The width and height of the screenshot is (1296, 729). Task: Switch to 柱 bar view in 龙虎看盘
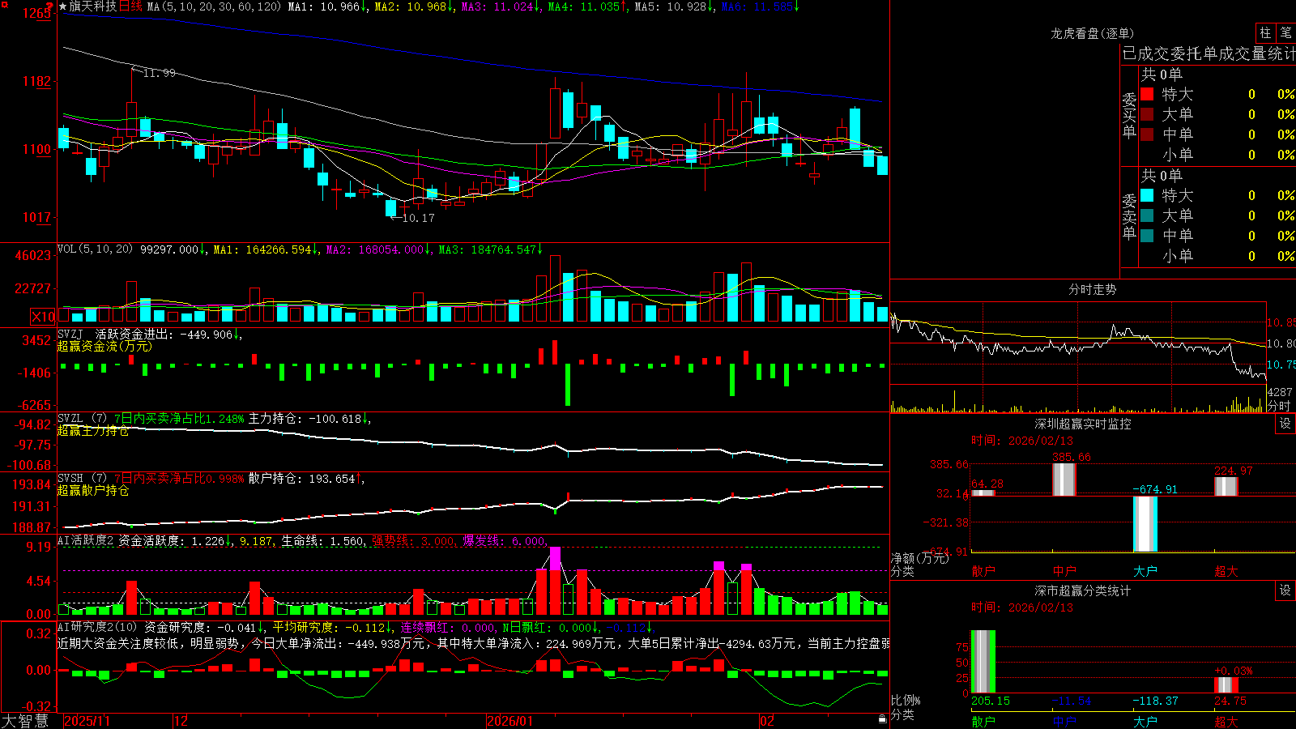[1265, 32]
